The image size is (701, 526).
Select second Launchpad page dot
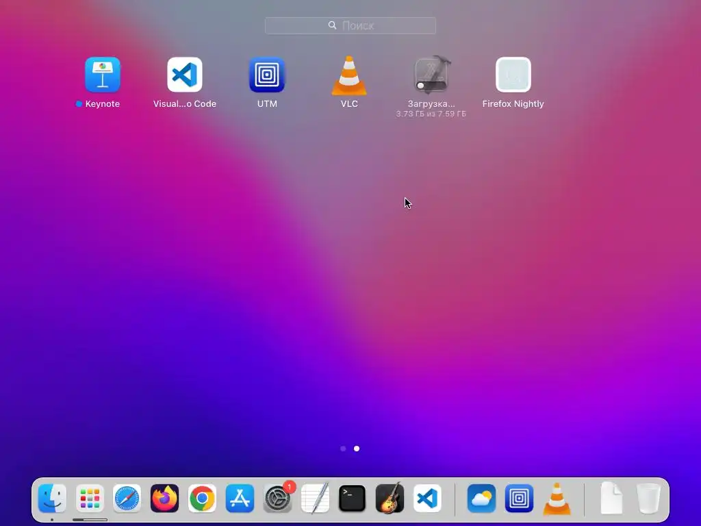coord(357,449)
